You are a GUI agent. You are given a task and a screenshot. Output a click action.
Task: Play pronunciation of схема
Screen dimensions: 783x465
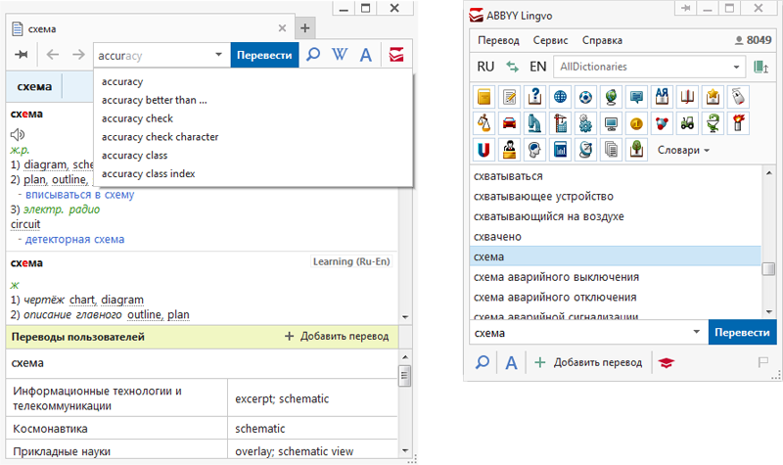point(18,134)
